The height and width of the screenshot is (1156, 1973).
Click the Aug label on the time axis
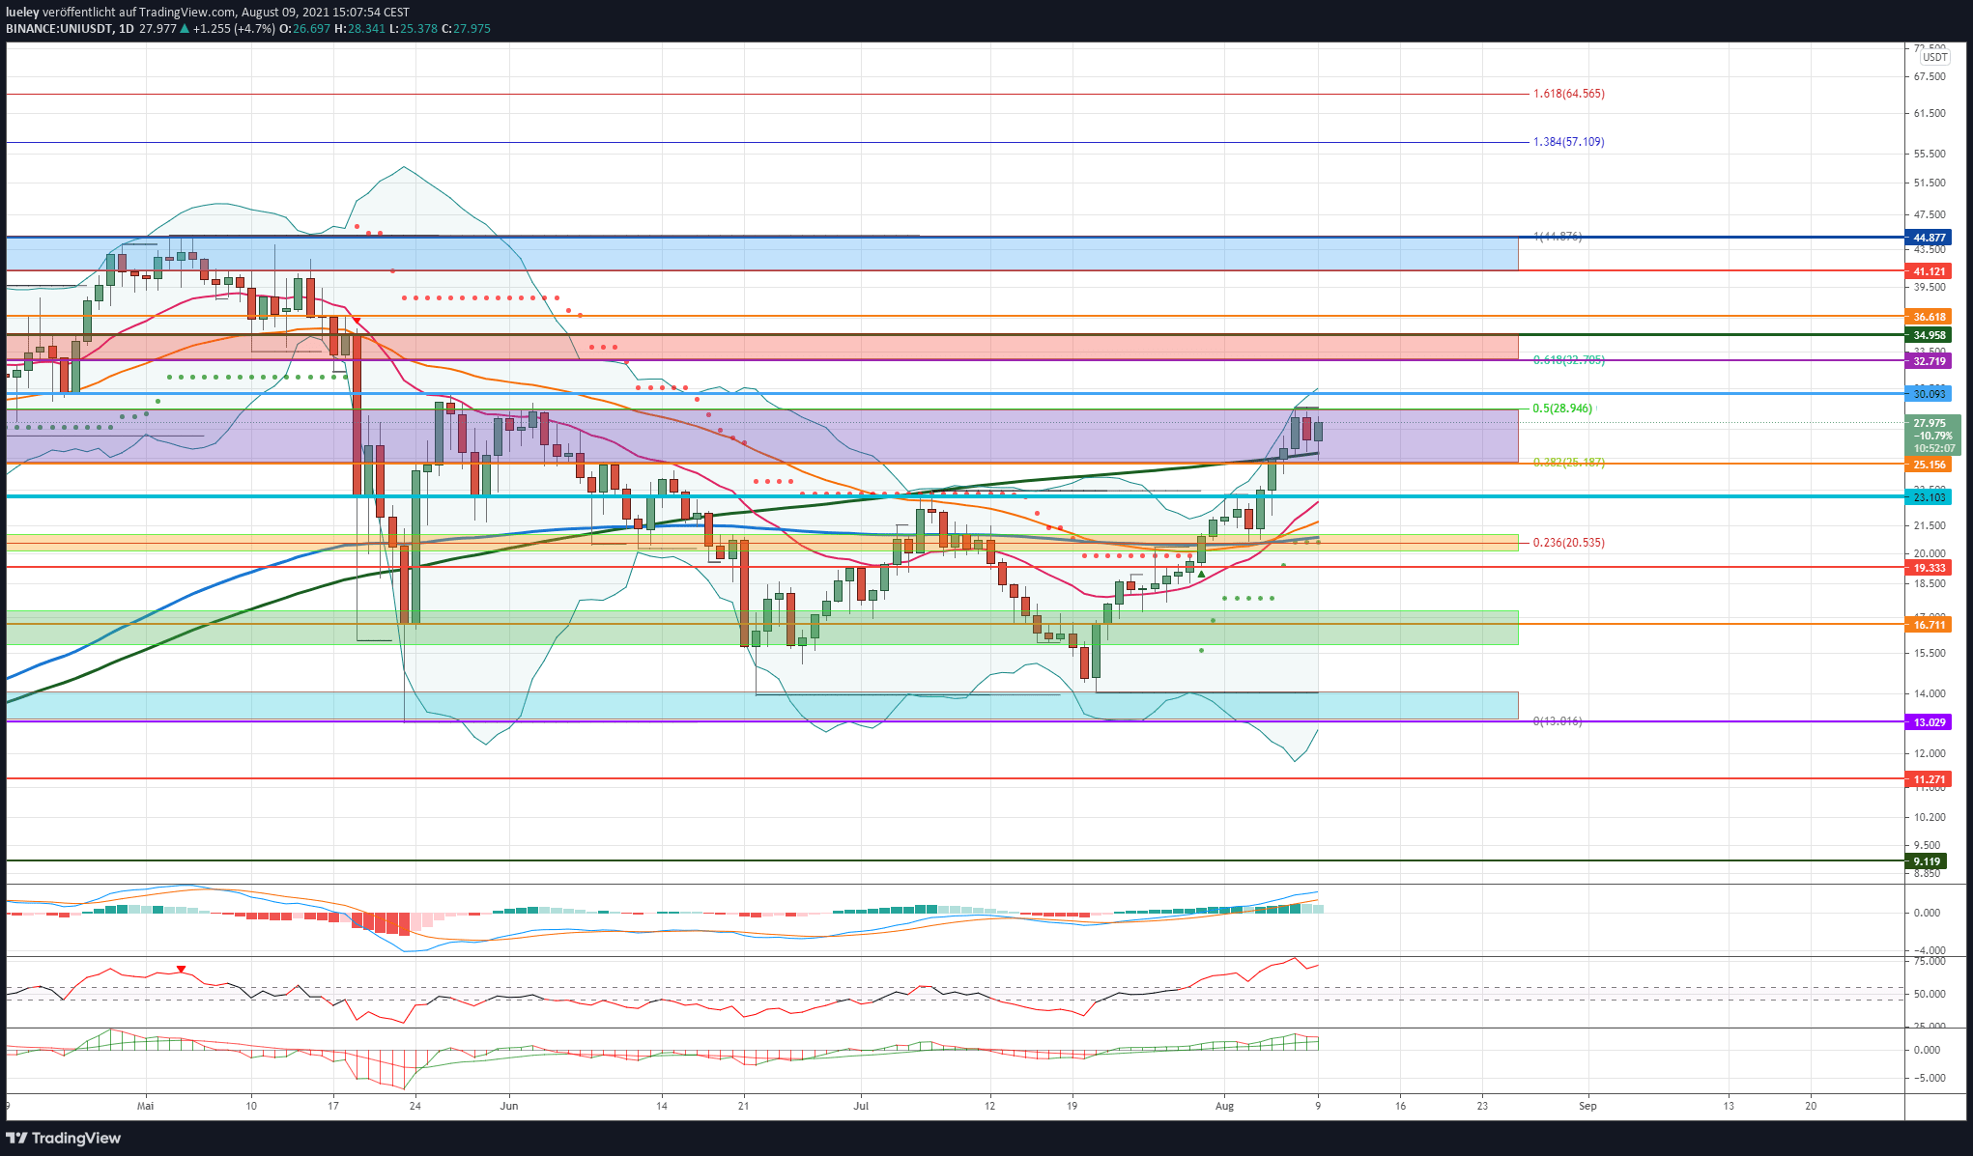(1224, 1106)
